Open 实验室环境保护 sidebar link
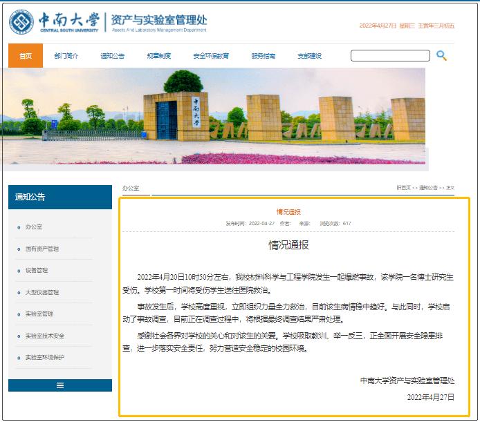 (45, 357)
